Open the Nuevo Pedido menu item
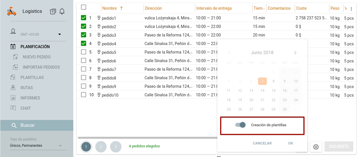Image resolution: width=359 pixels, height=157 pixels. [36, 57]
